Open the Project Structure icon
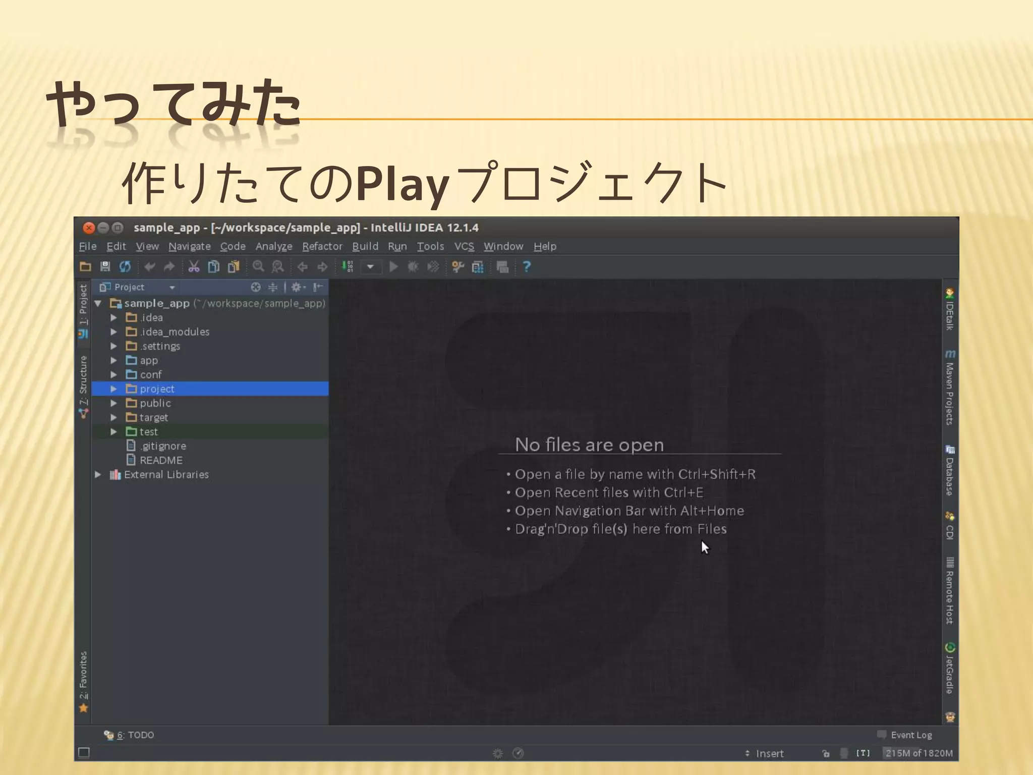This screenshot has width=1033, height=775. click(478, 266)
